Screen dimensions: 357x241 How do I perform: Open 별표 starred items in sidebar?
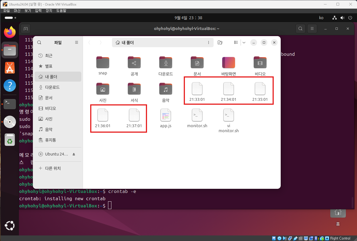click(x=58, y=66)
